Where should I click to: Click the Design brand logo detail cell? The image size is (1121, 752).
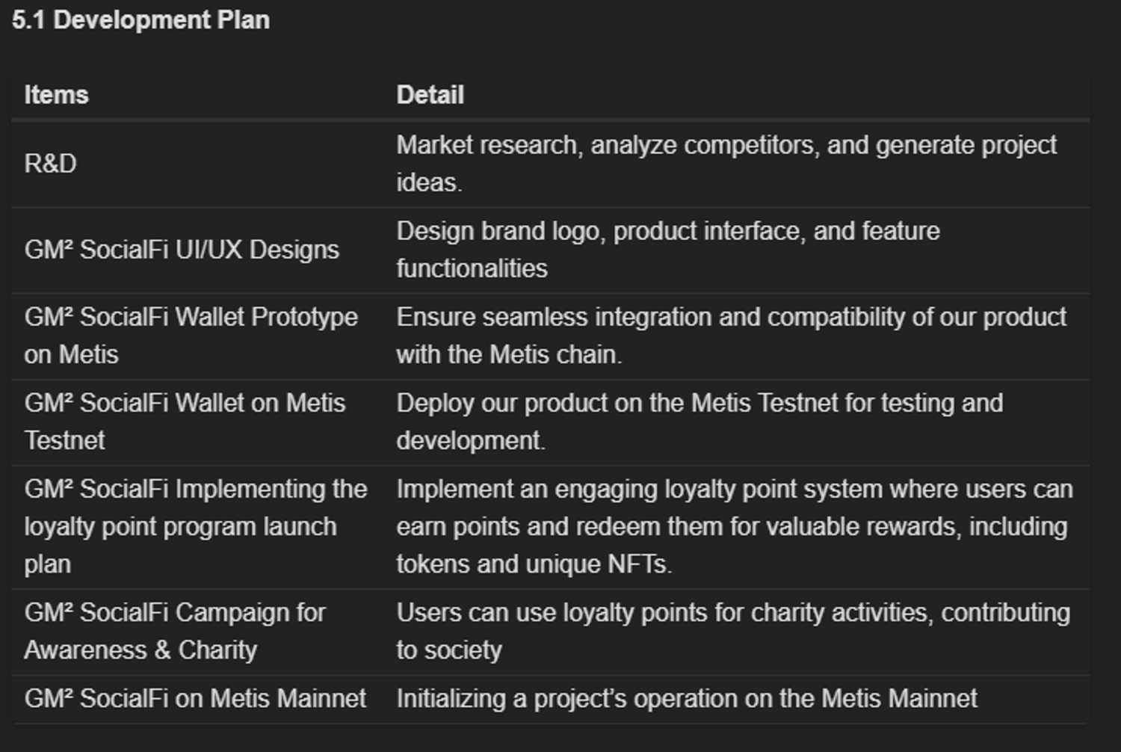point(668,250)
